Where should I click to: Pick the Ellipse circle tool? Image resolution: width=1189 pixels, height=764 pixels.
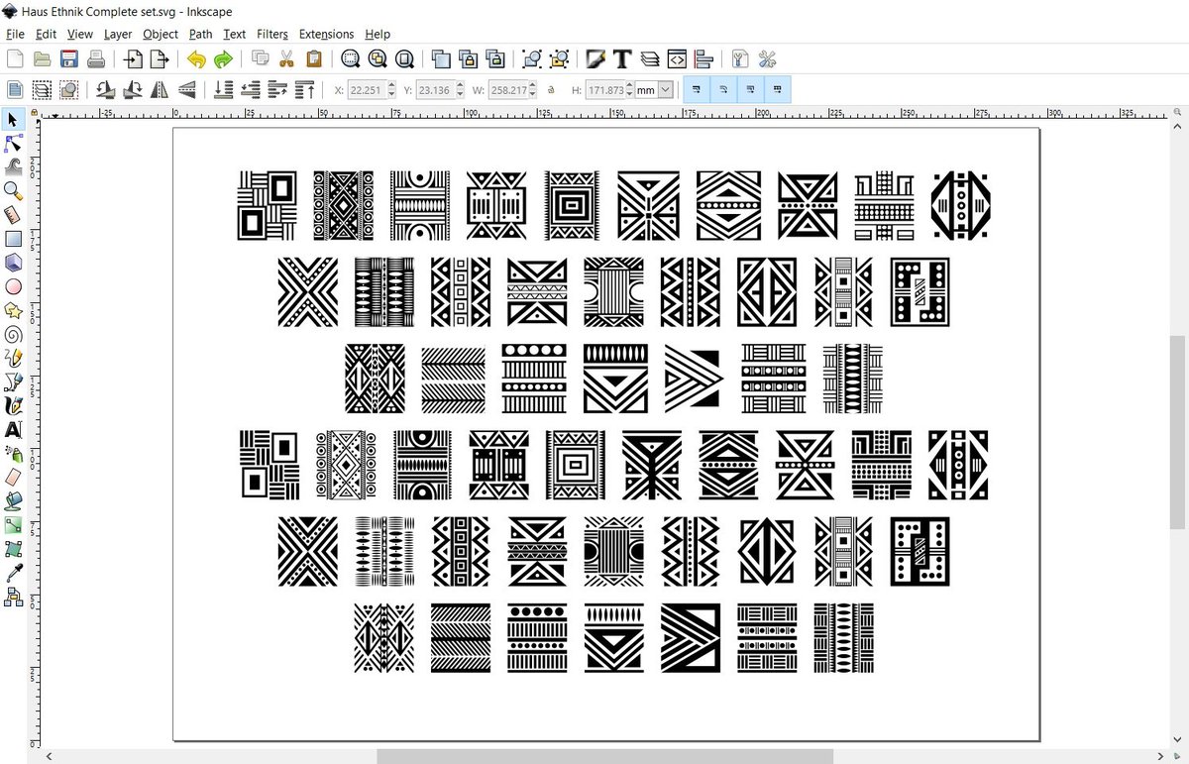(13, 286)
